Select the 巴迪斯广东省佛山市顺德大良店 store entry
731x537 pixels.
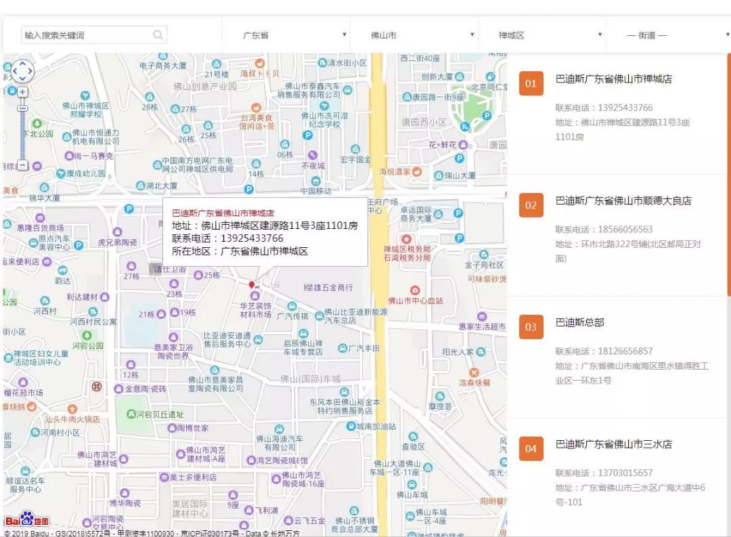[x=623, y=201]
